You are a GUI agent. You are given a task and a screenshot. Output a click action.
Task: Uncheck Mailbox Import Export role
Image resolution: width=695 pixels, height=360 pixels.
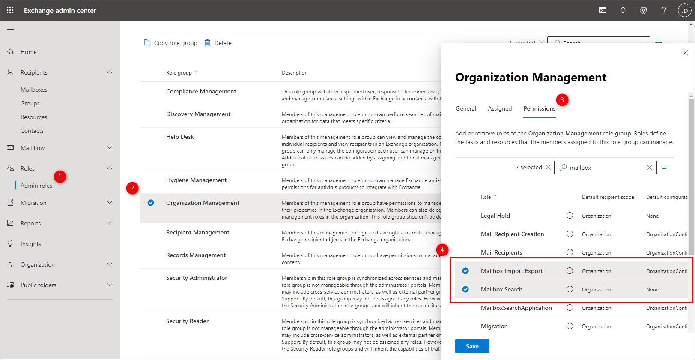[465, 271]
